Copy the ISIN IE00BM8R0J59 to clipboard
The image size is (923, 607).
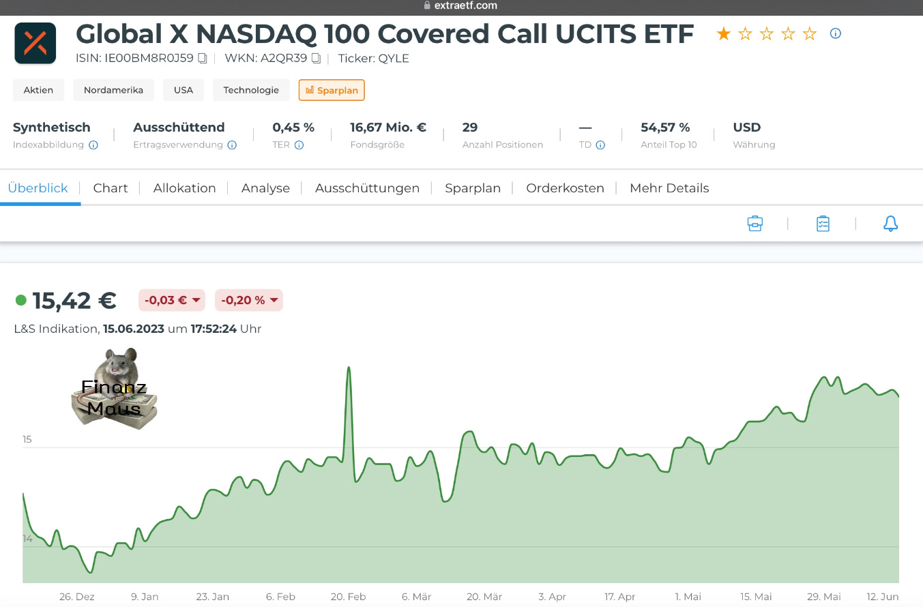(203, 59)
